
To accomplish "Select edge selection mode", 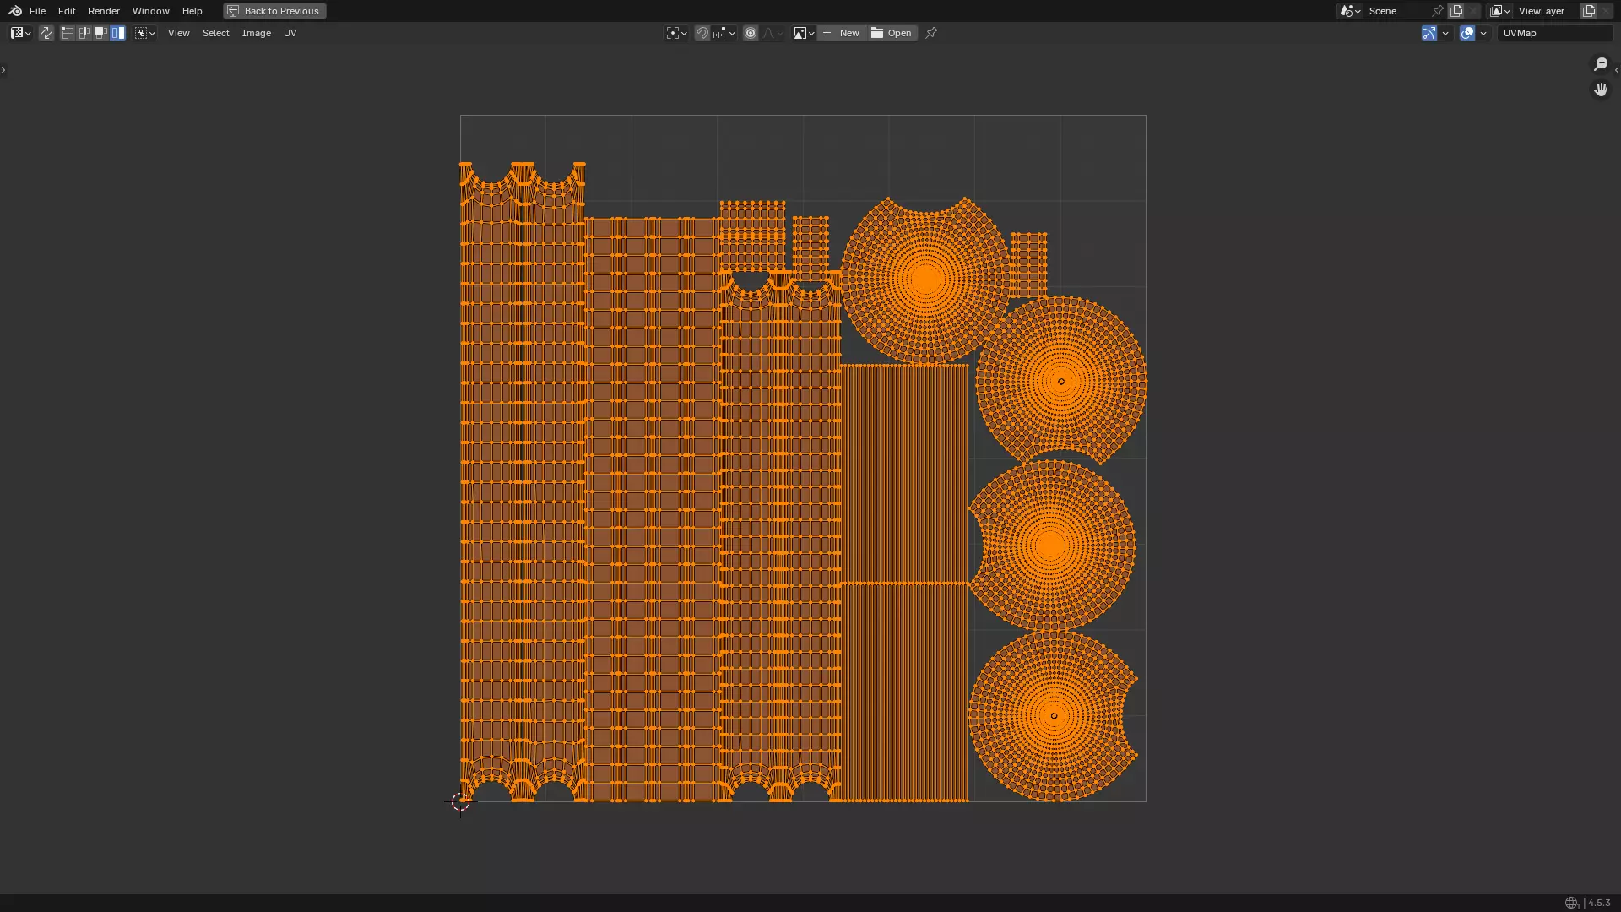I will (84, 33).
